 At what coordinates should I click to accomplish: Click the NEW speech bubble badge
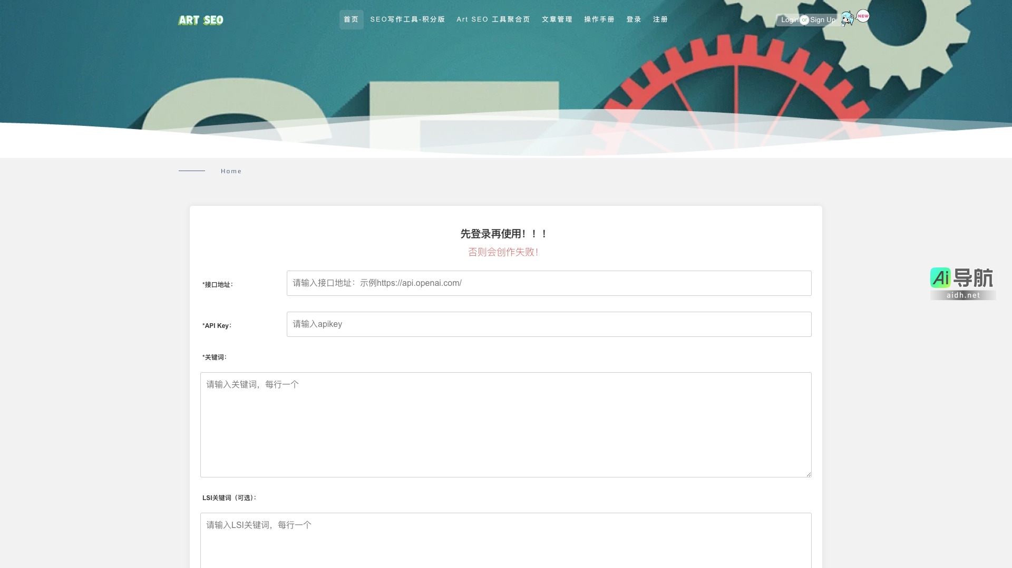coord(863,16)
